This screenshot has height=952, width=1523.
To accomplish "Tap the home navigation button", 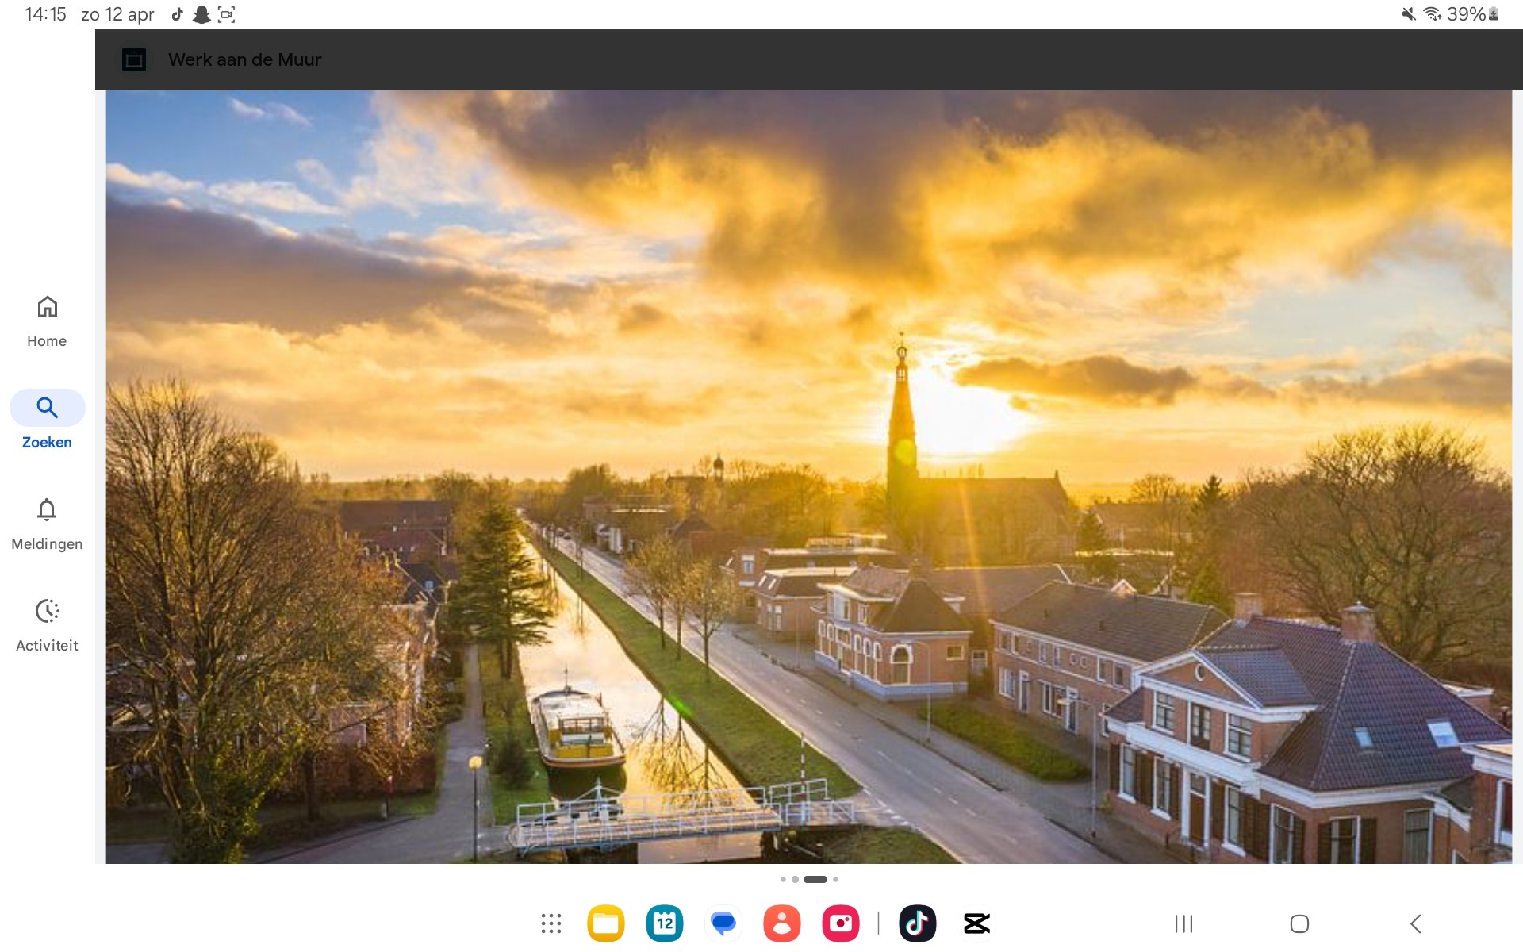I will click(1299, 923).
